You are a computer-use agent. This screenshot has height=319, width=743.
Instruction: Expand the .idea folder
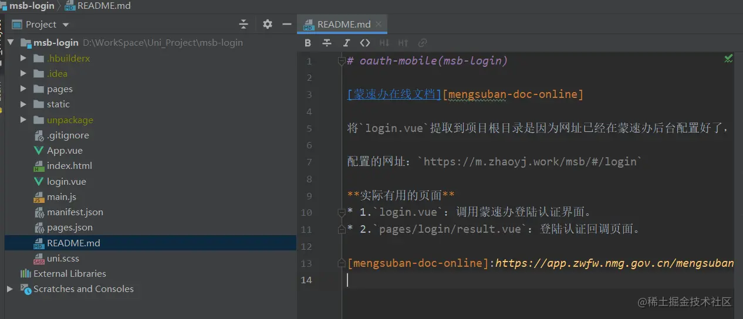point(23,73)
